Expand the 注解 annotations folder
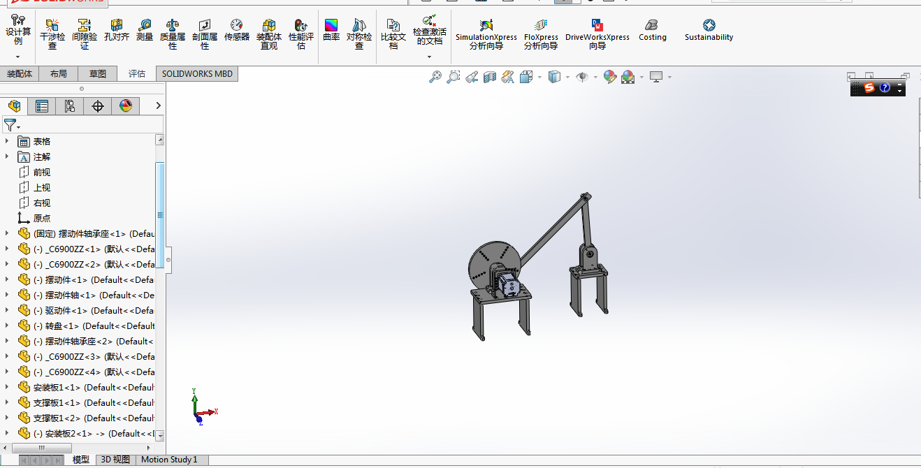Viewport: 921px width, 468px height. 7,156
